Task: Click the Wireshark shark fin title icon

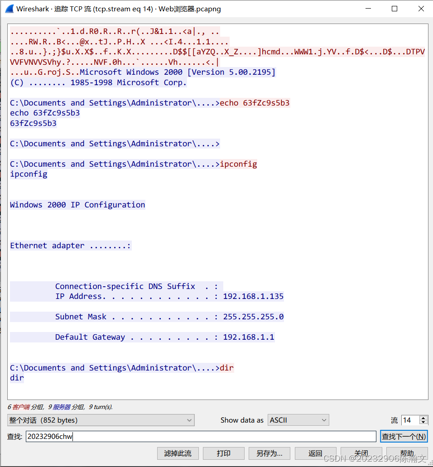Action: pos(10,9)
